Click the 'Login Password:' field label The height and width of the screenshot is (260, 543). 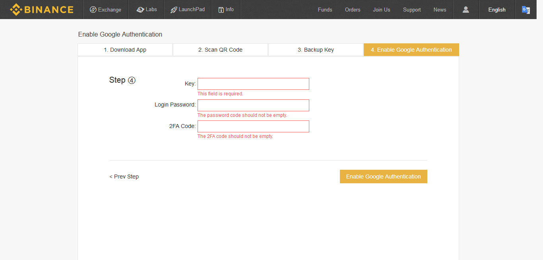click(175, 105)
